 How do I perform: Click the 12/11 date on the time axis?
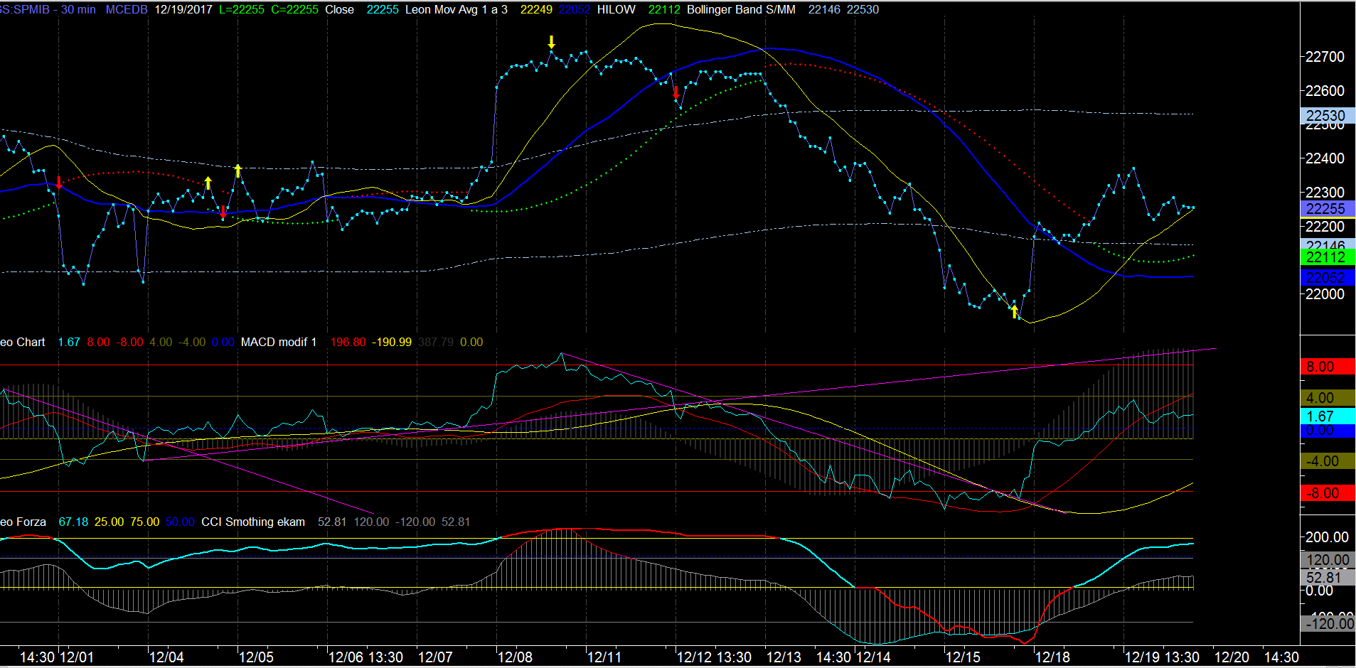604,657
